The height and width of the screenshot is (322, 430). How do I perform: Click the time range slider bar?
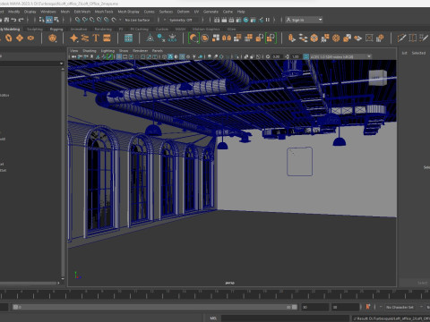pyautogui.click(x=155, y=307)
